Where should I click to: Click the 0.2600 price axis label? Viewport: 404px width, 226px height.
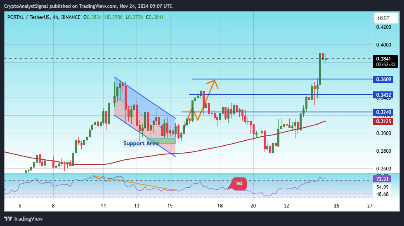click(x=384, y=169)
